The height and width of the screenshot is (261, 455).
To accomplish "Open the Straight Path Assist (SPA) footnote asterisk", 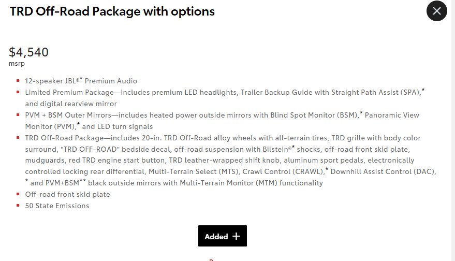I will click(423, 90).
